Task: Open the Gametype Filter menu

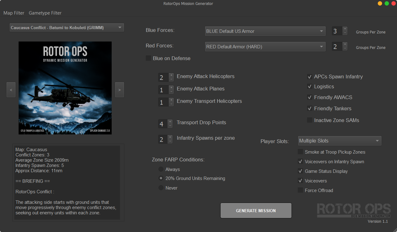Action: [x=45, y=13]
